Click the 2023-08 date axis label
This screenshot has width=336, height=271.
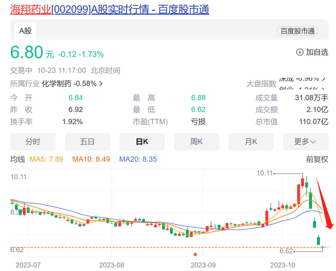point(112,265)
